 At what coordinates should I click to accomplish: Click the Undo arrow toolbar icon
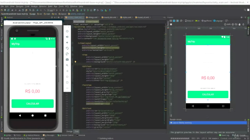pyautogui.click(x=12, y=10)
